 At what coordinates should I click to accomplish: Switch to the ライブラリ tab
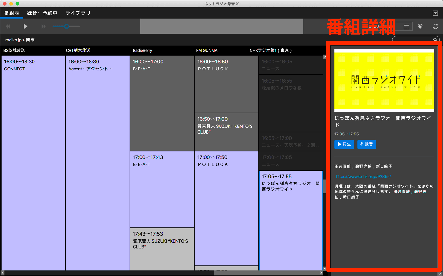click(x=77, y=13)
